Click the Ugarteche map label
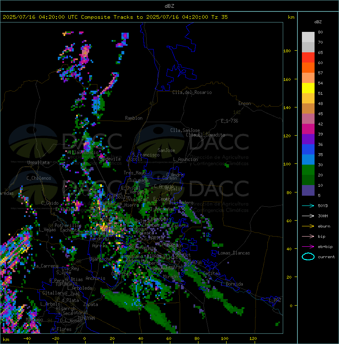This screenshot has width=339, height=344. [x=101, y=259]
